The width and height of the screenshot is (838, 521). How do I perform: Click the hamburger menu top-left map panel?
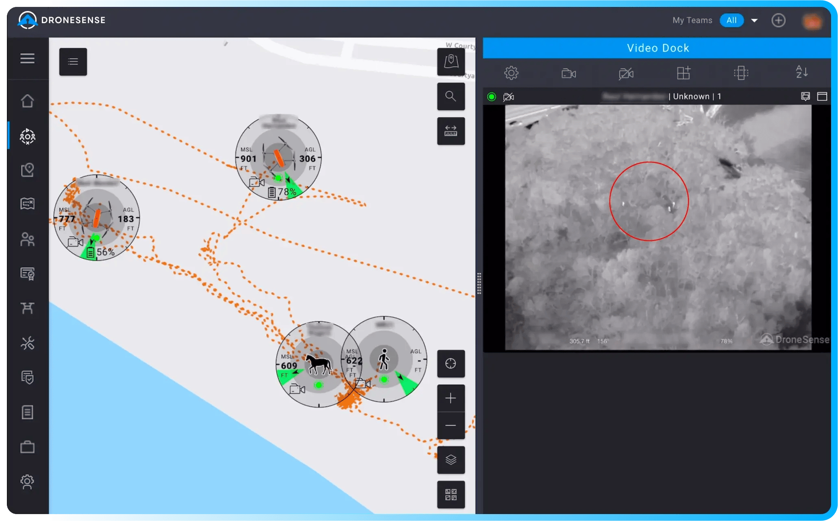coord(73,61)
